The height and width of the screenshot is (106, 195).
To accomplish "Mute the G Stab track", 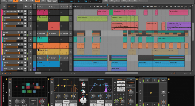I will [25, 38].
